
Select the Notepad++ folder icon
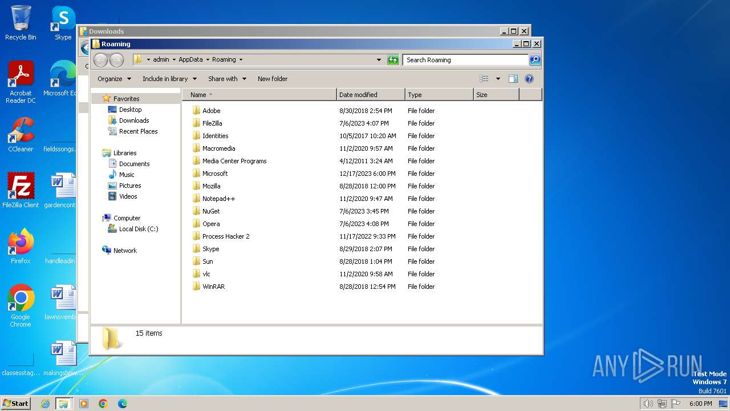click(x=196, y=199)
